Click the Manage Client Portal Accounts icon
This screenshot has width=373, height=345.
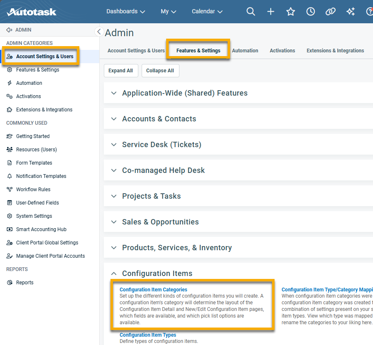click(10, 256)
